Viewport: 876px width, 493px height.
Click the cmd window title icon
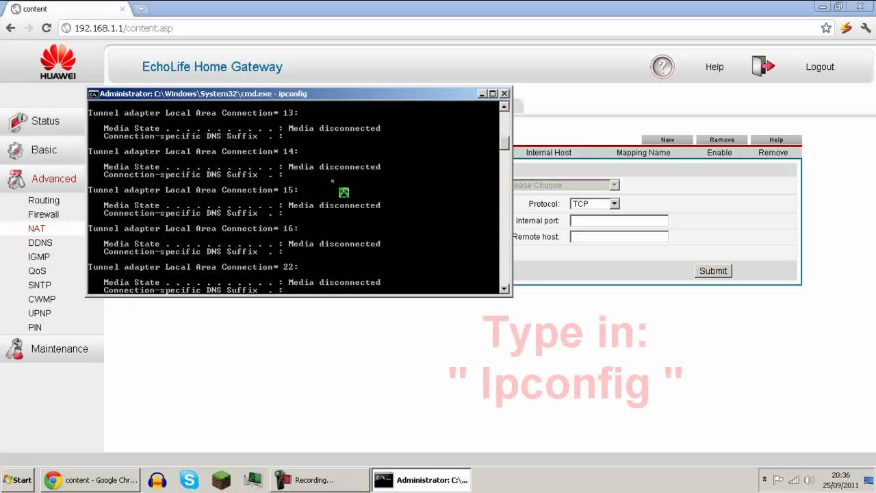click(94, 94)
